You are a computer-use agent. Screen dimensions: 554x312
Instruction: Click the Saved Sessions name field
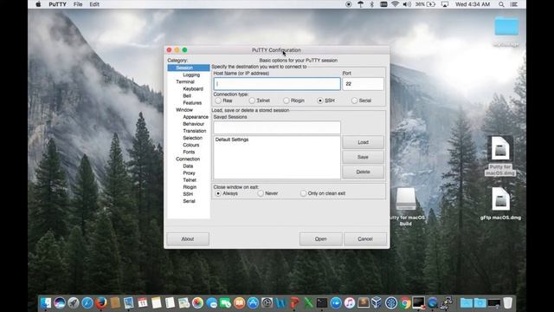277,127
